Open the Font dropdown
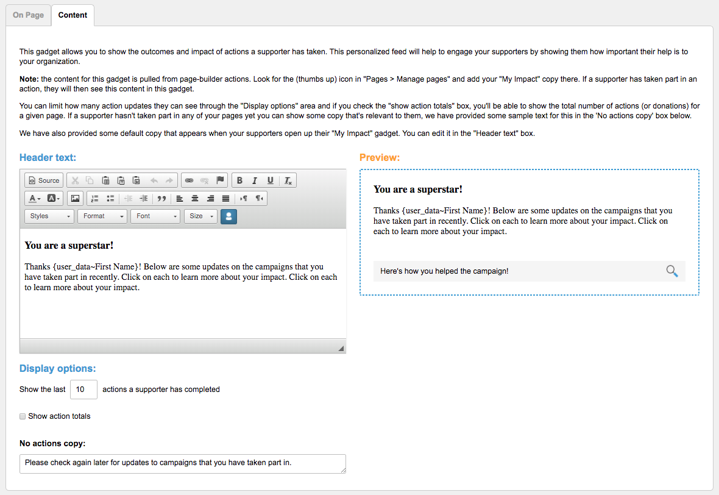The image size is (719, 495). click(x=155, y=216)
